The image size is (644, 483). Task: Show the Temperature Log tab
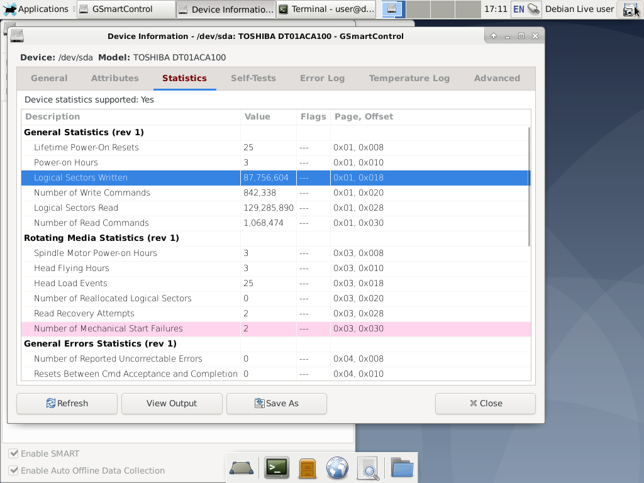click(x=409, y=79)
